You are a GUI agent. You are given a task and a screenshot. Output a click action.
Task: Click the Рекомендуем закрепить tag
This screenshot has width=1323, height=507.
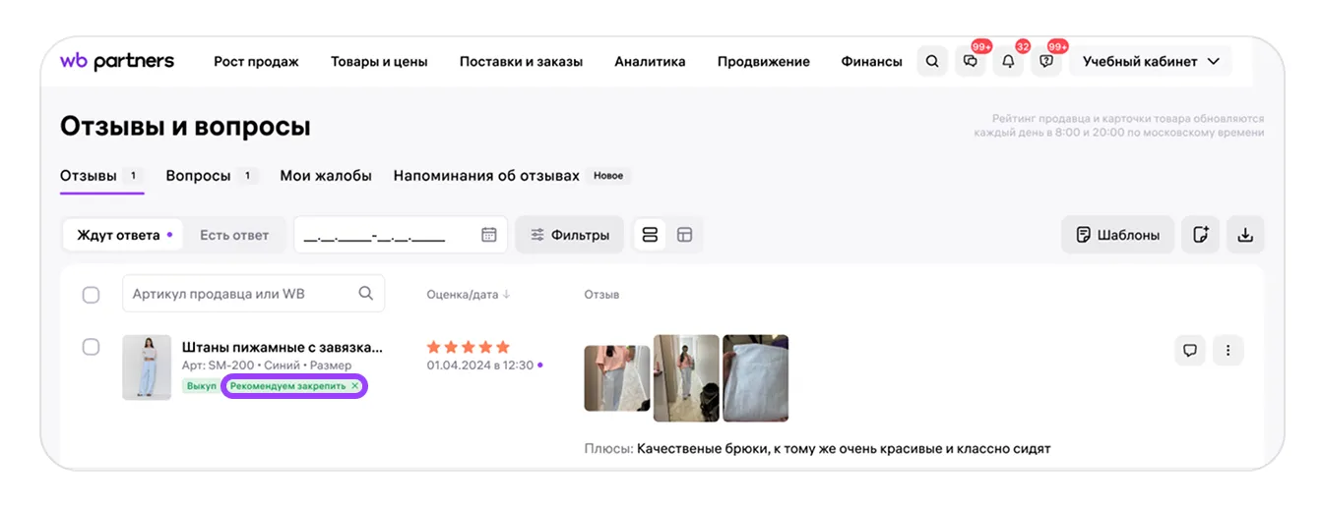(x=294, y=386)
